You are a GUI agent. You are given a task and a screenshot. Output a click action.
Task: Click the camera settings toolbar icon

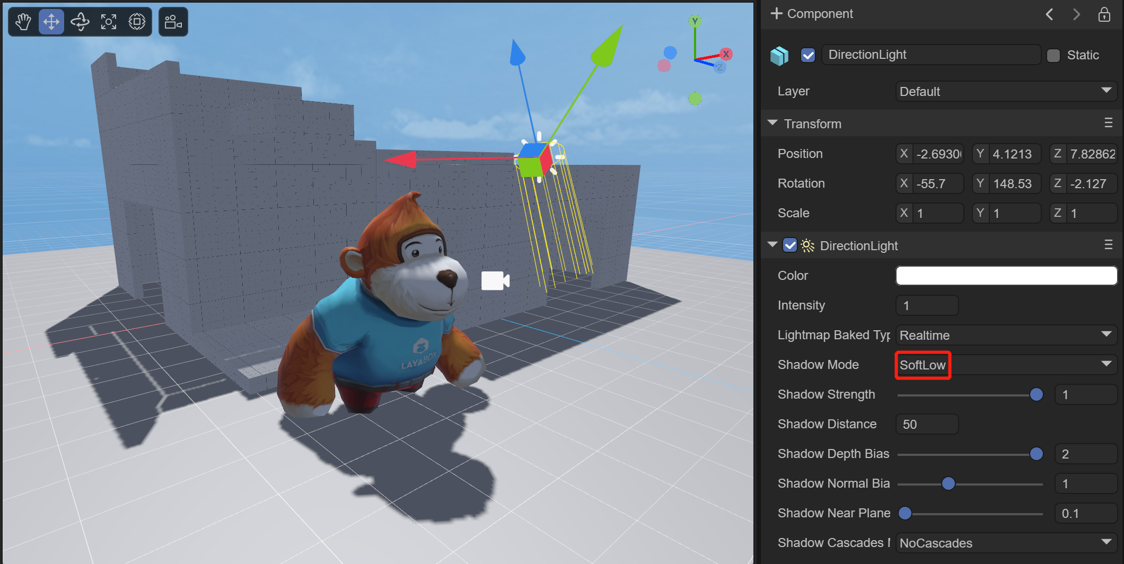[x=173, y=22]
